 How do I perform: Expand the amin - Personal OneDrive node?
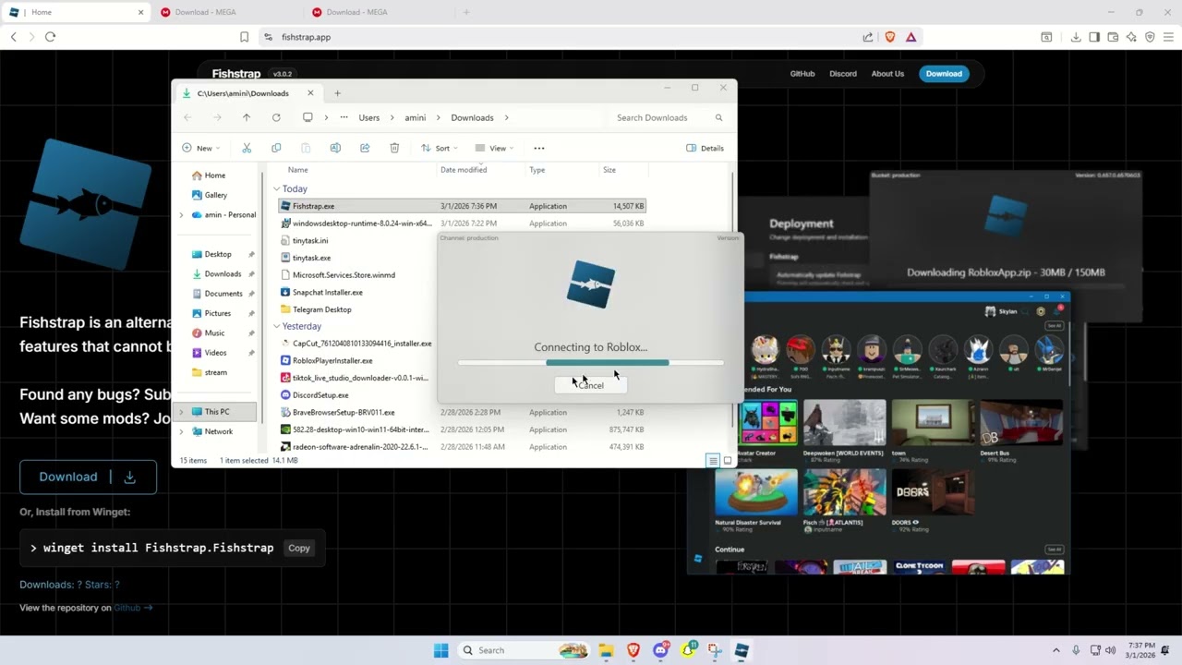[x=181, y=215]
